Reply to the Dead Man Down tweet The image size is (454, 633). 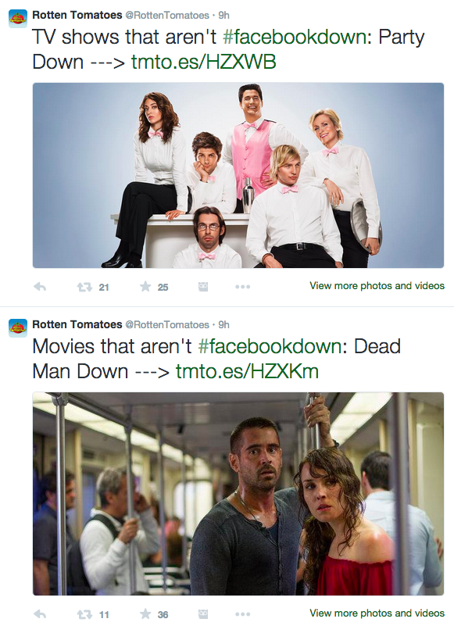(x=40, y=614)
